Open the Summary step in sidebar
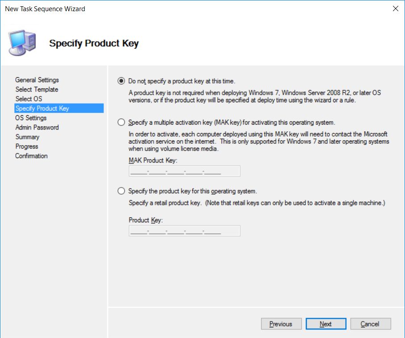The height and width of the screenshot is (338, 405). (27, 137)
